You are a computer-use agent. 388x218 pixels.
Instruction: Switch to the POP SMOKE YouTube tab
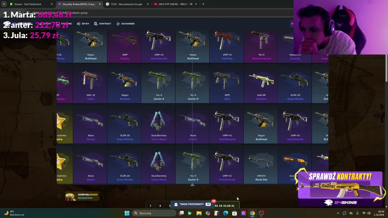[x=173, y=4]
